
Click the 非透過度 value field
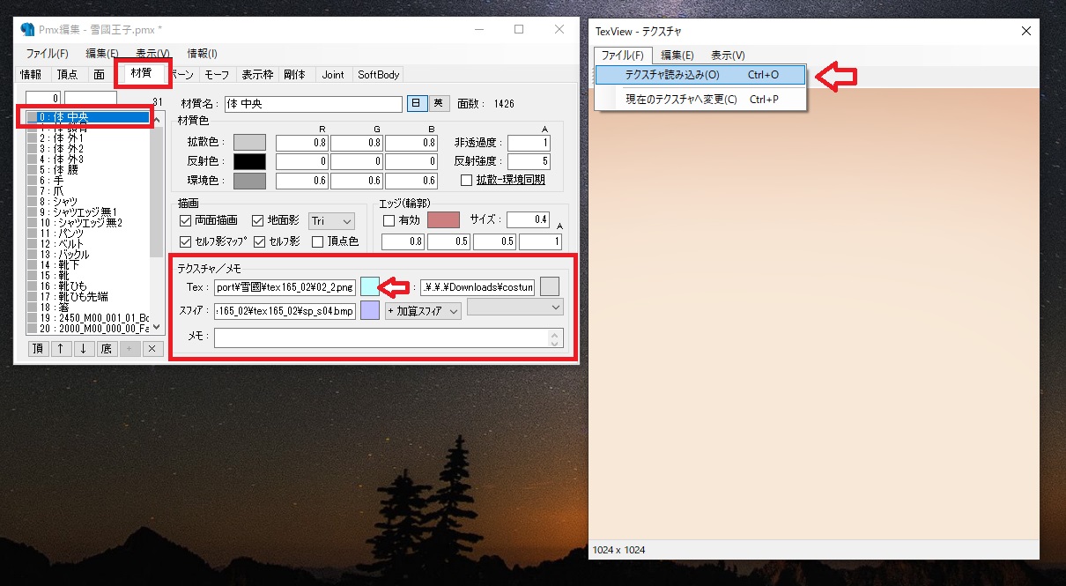529,142
